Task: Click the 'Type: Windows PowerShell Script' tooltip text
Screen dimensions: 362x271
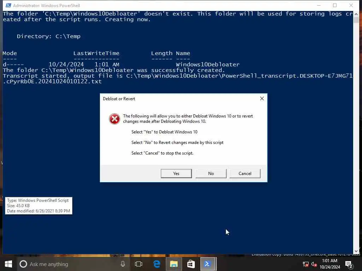Action: point(37,200)
